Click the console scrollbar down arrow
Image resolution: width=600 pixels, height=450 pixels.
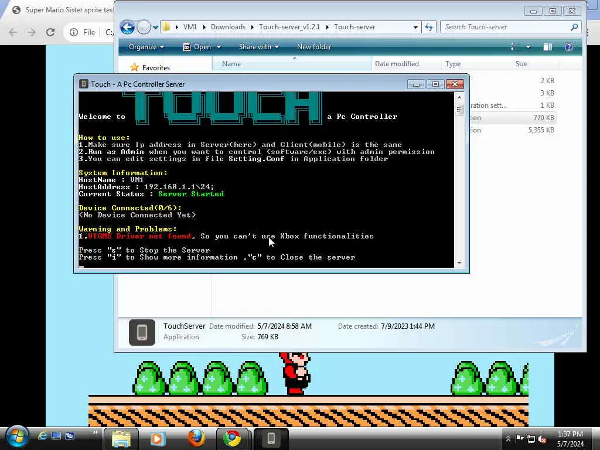[x=459, y=263]
